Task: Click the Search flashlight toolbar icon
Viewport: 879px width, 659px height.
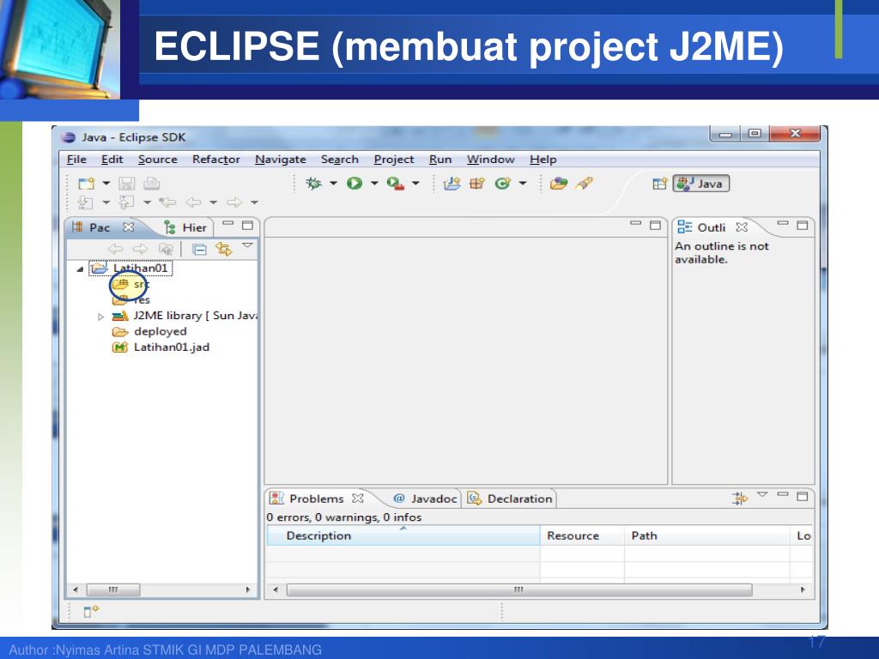Action: click(584, 184)
